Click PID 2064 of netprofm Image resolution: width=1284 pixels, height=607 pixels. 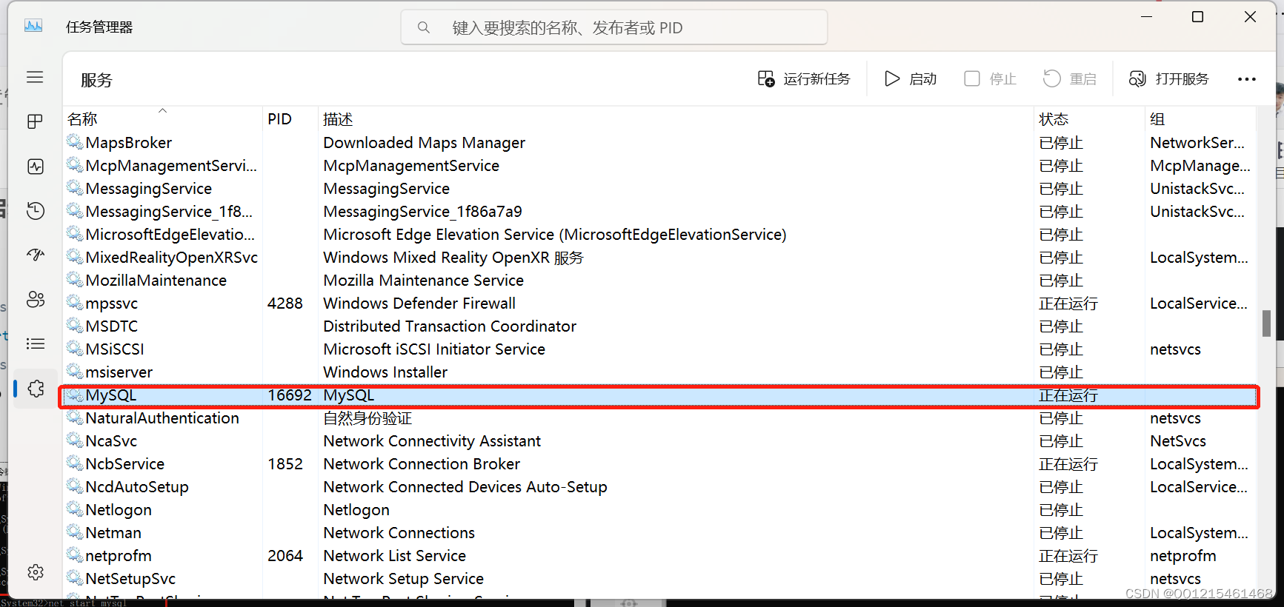tap(285, 556)
